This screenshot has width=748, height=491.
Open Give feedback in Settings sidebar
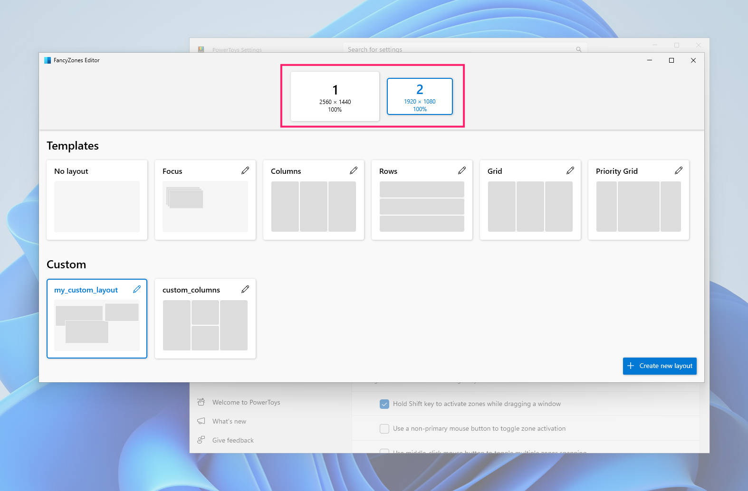233,440
